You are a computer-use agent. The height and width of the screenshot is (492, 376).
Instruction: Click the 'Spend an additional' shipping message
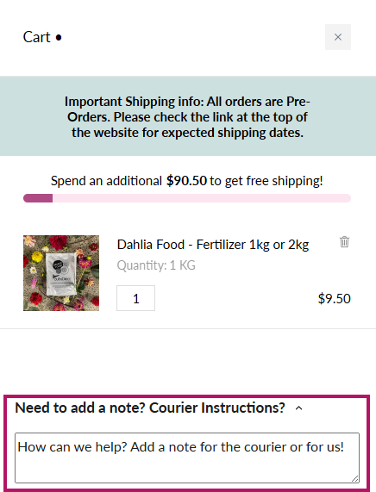point(187,181)
